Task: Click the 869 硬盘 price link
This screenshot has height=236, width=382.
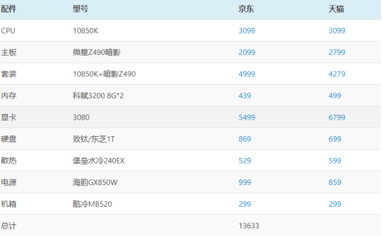Action: [245, 139]
